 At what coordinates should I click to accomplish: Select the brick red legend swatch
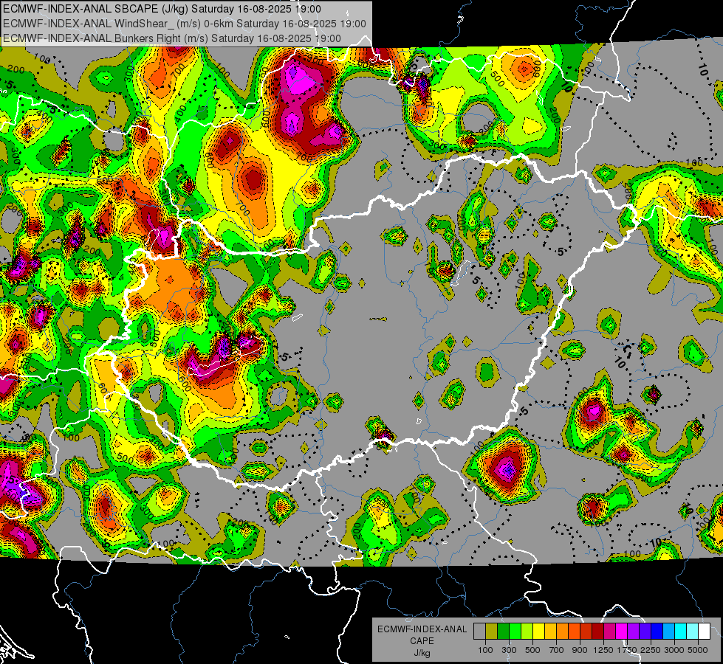coord(586,631)
